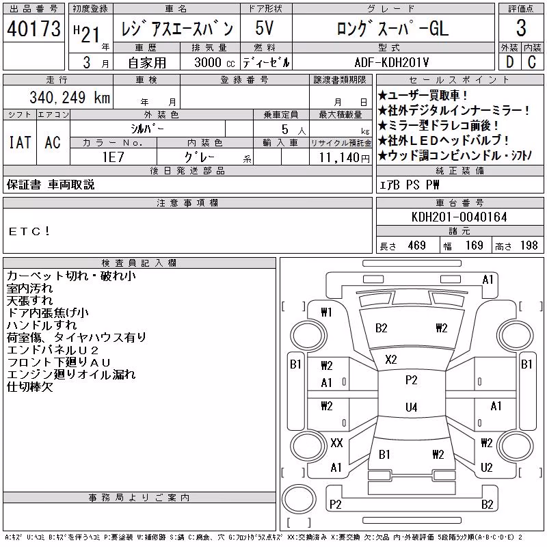Select the XX replaced-panel mark on diagram
Image resolution: width=547 pixels, height=547 pixels.
(x=336, y=443)
